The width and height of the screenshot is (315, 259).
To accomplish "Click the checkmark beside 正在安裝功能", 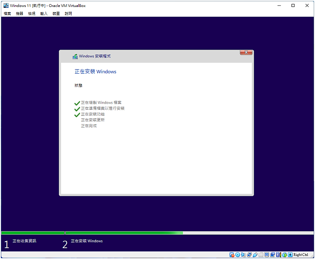I will 77,115.
